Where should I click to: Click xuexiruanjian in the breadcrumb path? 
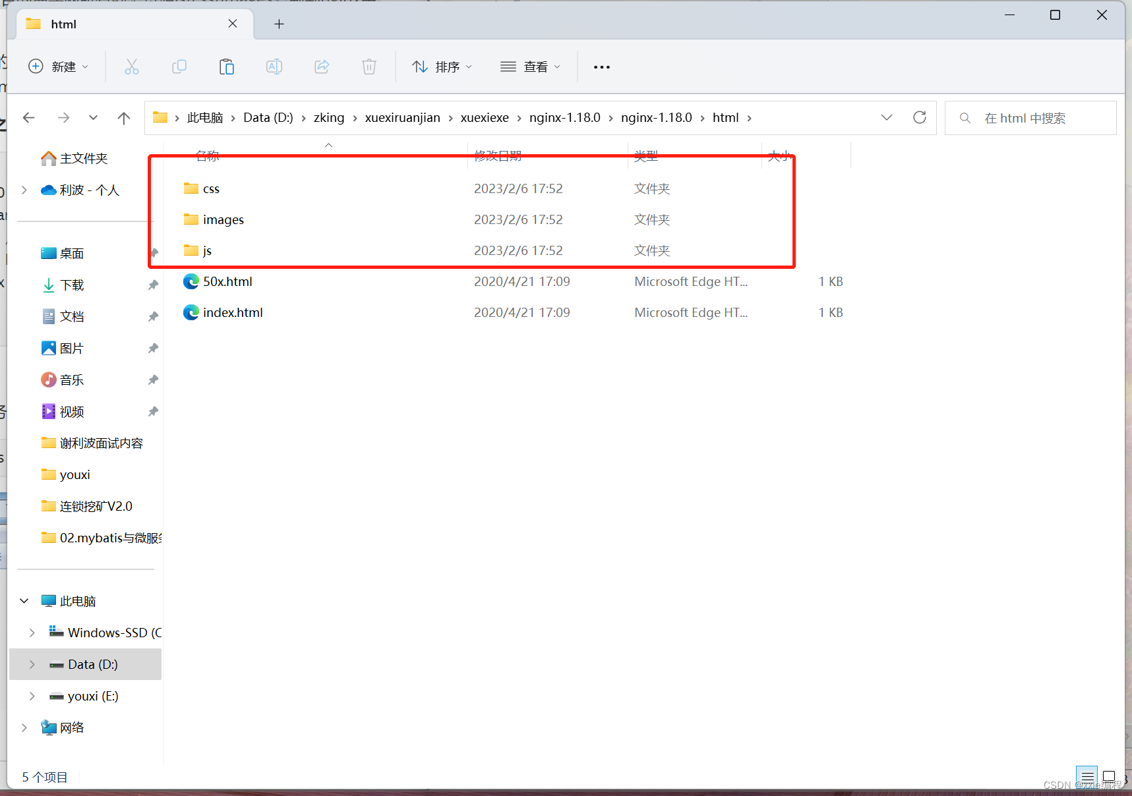[x=403, y=118]
